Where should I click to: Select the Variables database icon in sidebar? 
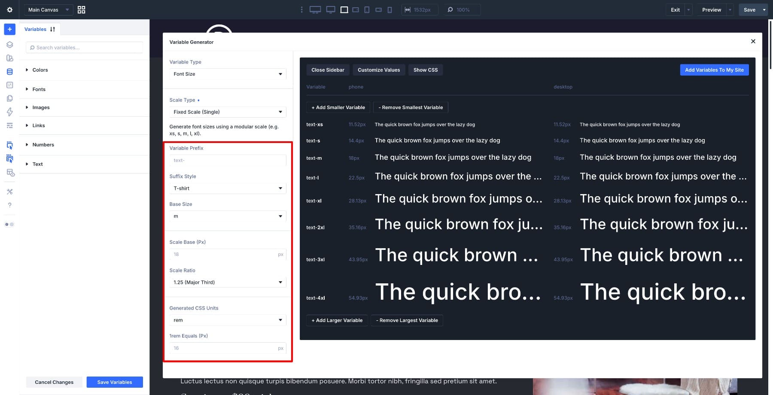(9, 72)
